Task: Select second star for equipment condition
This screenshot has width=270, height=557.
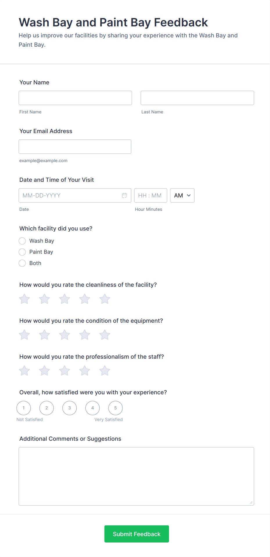Action: [44, 335]
